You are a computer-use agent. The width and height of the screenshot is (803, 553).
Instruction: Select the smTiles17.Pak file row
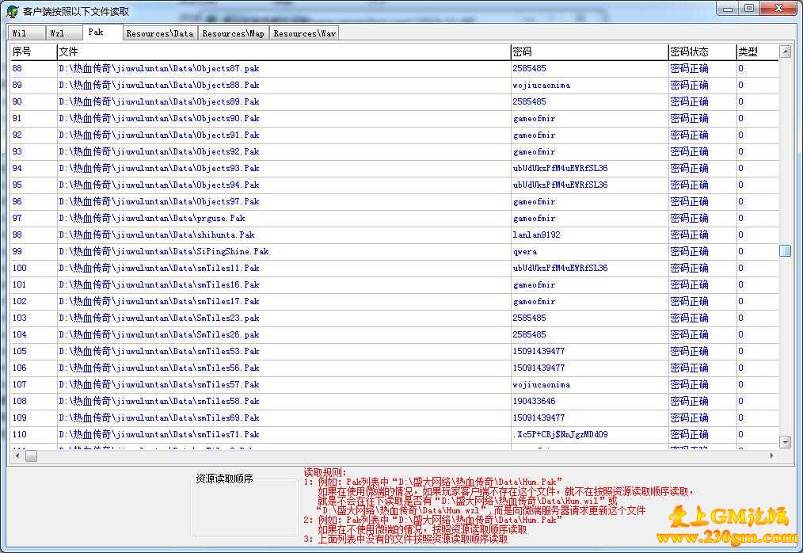click(x=394, y=301)
